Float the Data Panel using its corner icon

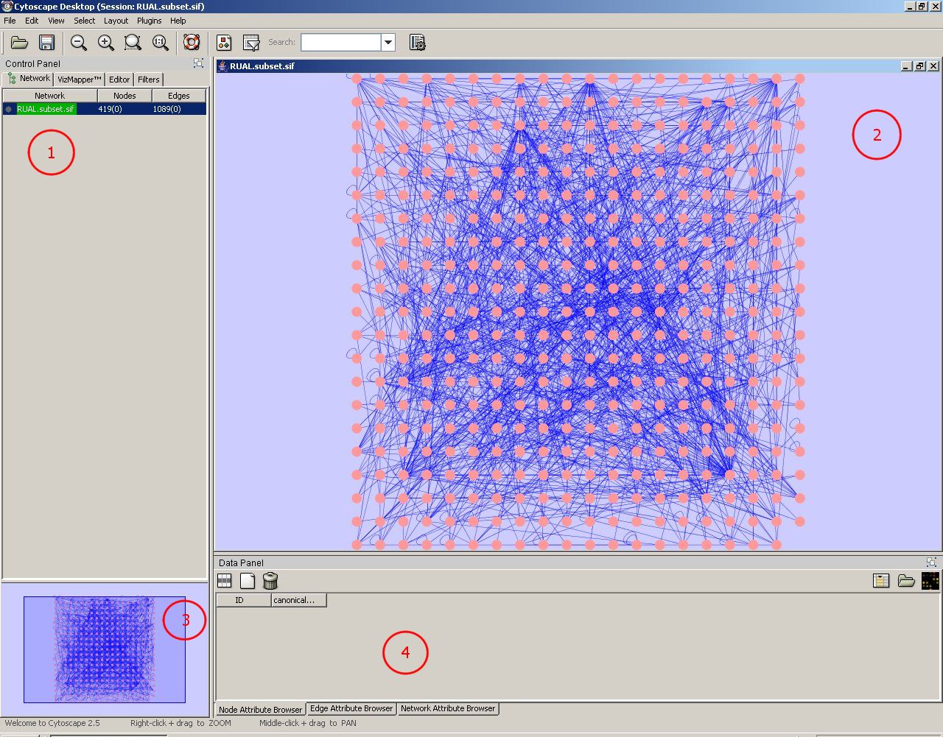pyautogui.click(x=931, y=563)
